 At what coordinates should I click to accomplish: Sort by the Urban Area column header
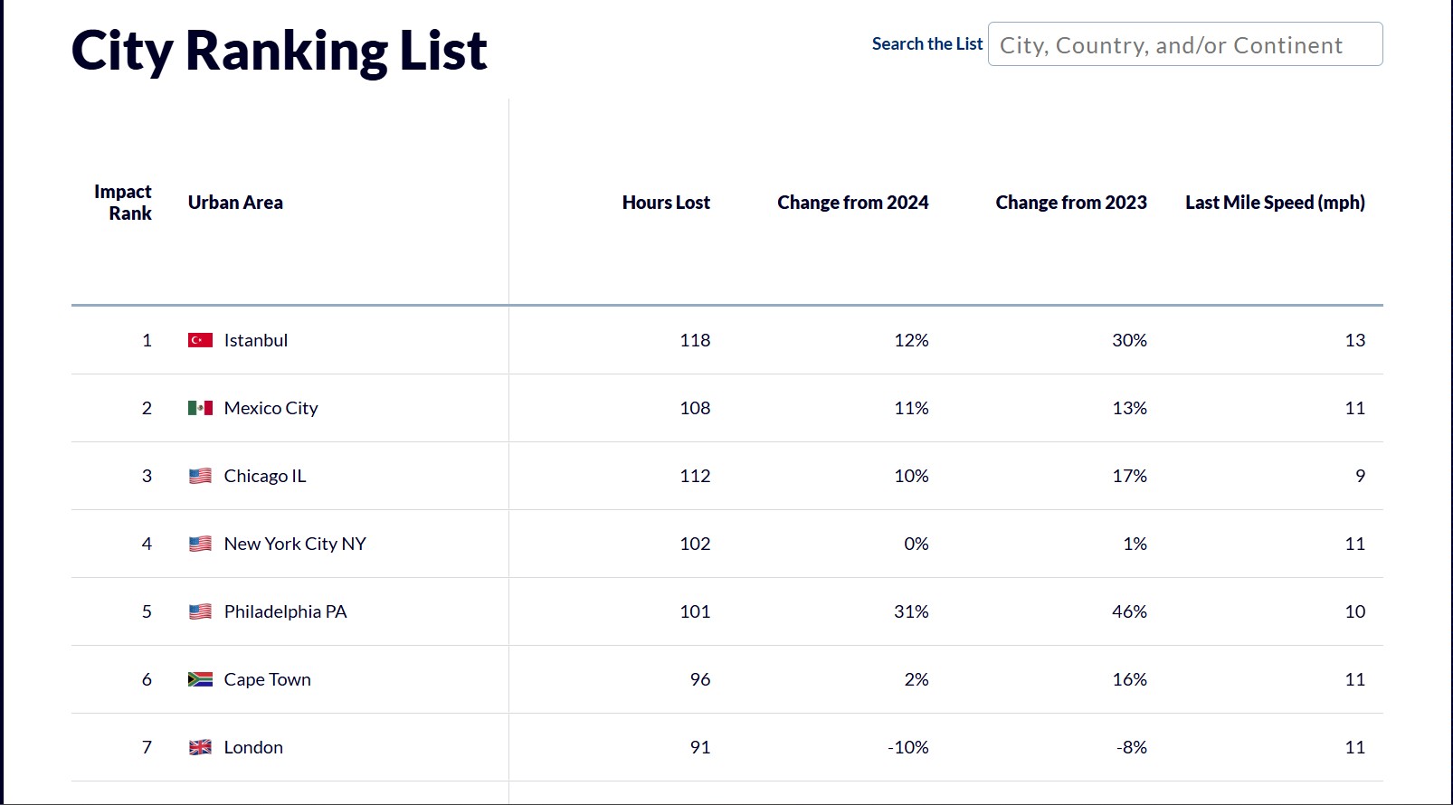pyautogui.click(x=235, y=203)
